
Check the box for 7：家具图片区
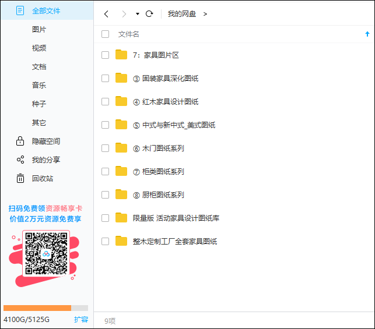(x=105, y=55)
